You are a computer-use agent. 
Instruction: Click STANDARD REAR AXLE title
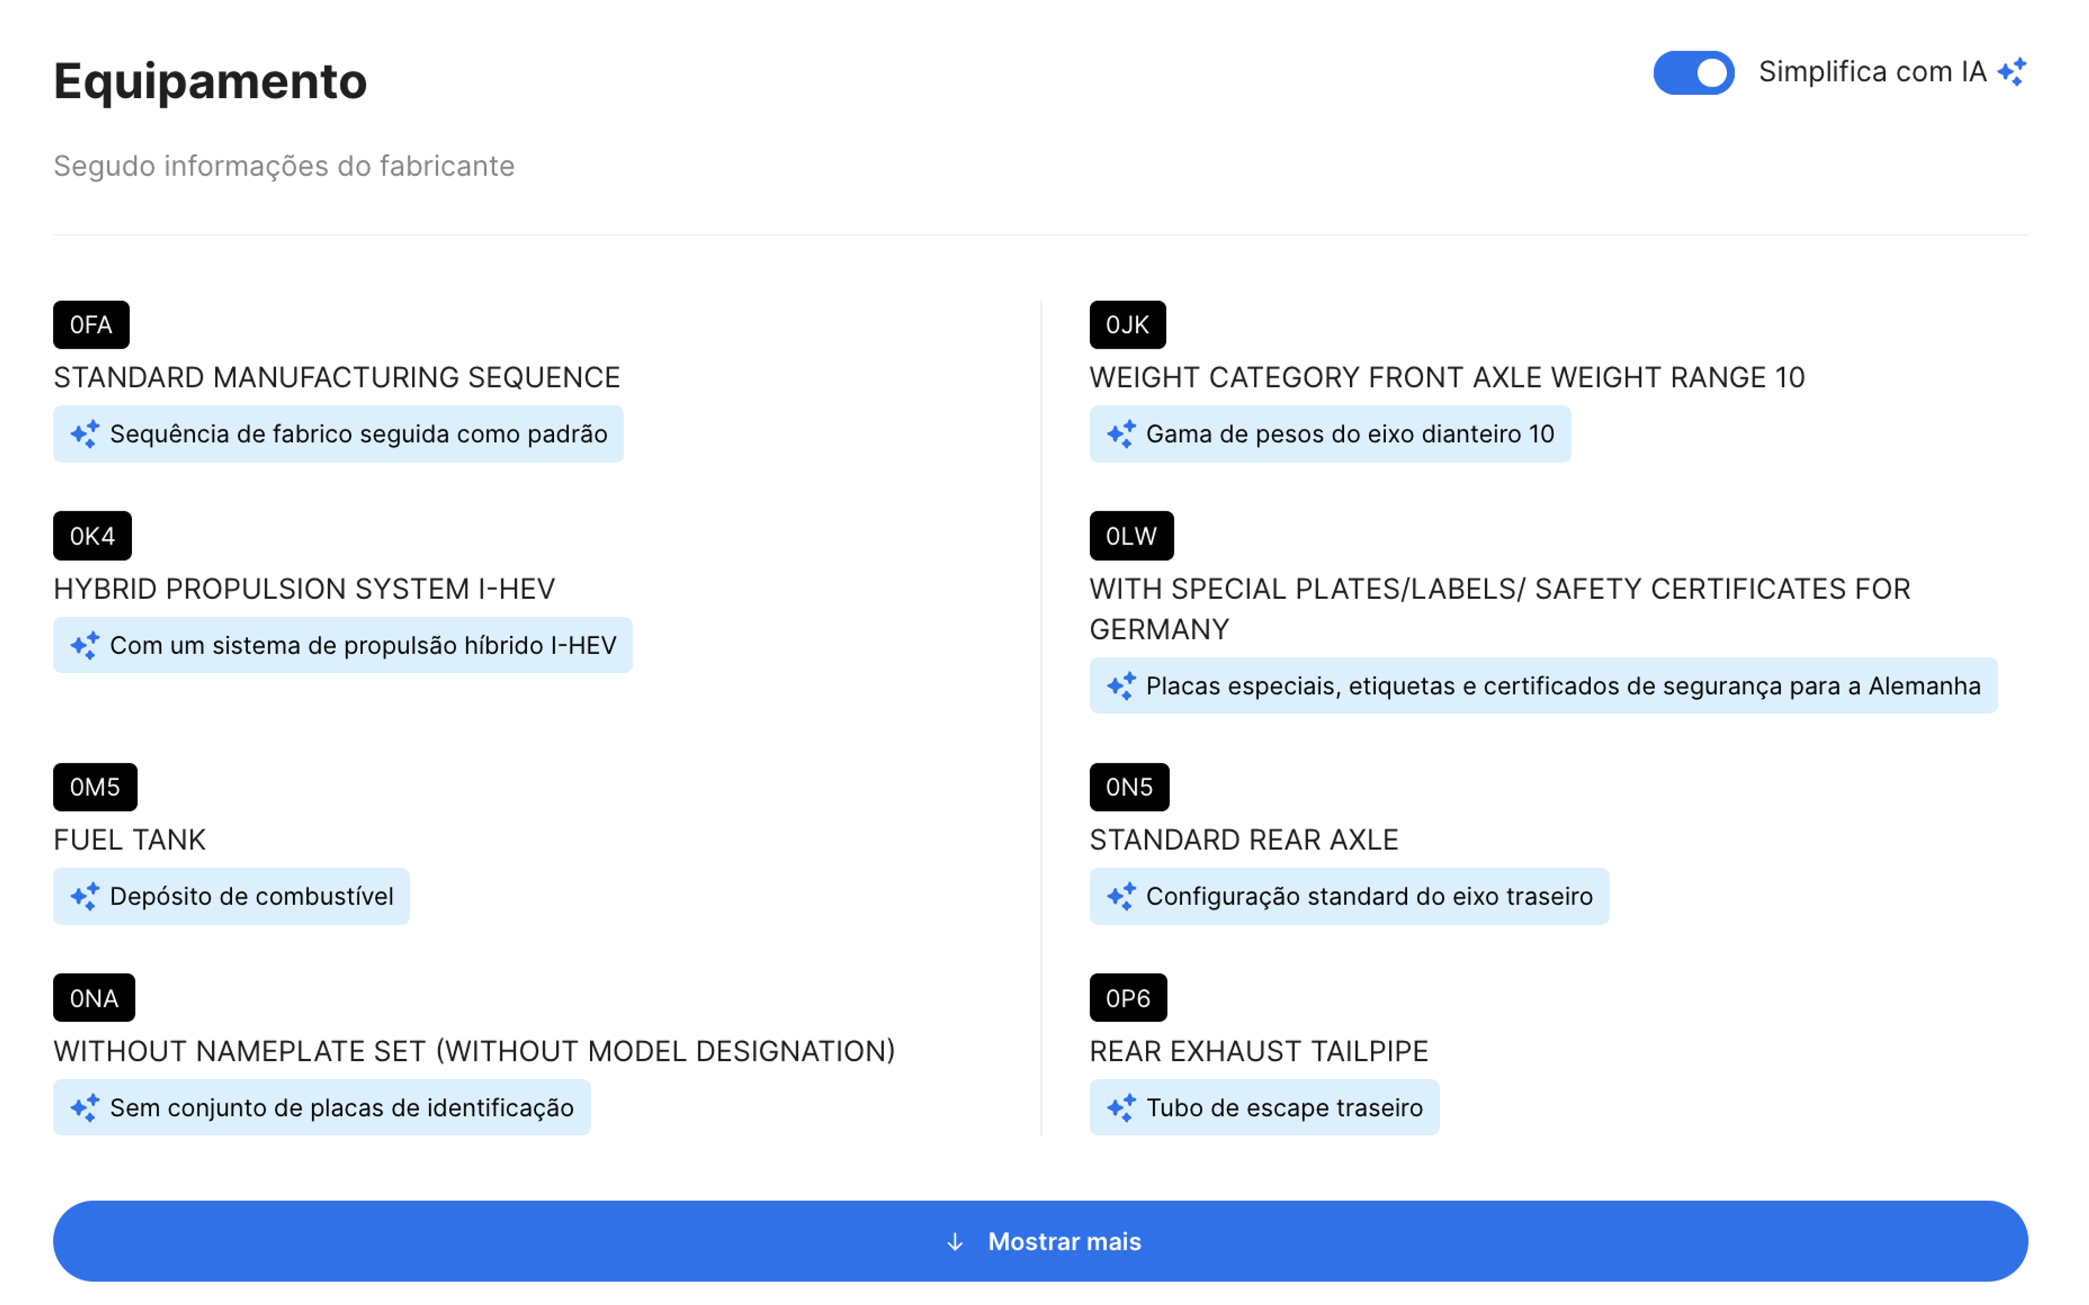point(1243,840)
